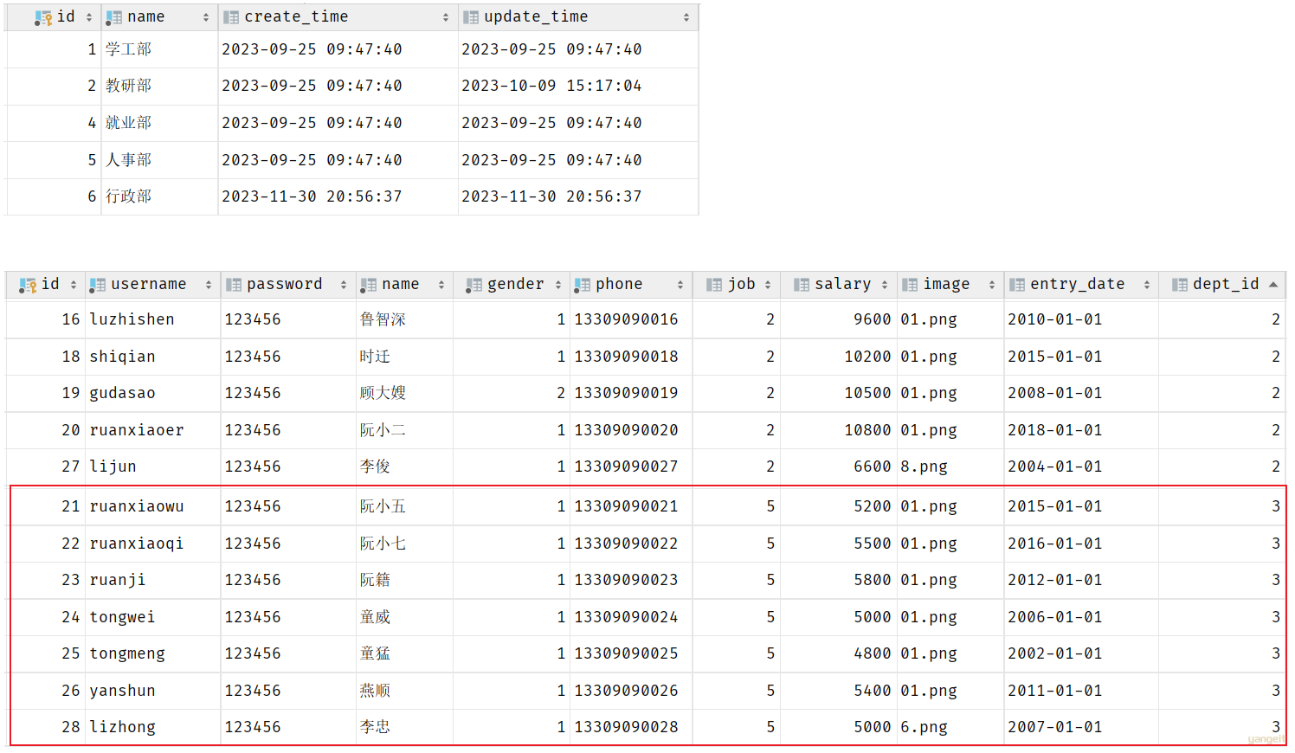The width and height of the screenshot is (1295, 753).
Task: Toggle sort arrows on password column
Action: point(344,285)
